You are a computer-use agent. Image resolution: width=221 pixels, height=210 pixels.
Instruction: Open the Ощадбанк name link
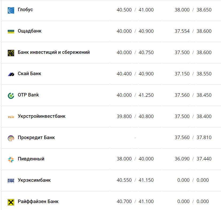30,31
